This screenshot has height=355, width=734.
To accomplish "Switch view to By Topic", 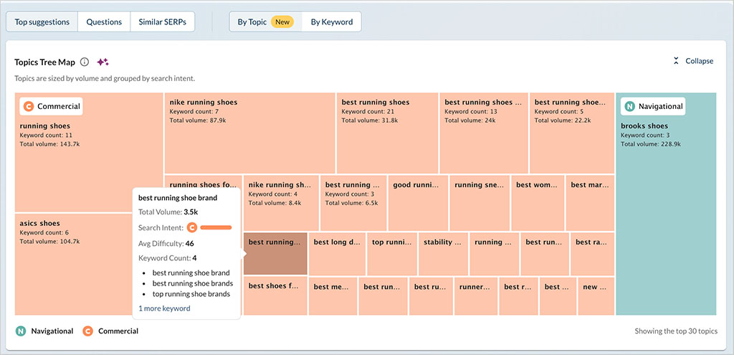I will pyautogui.click(x=265, y=22).
